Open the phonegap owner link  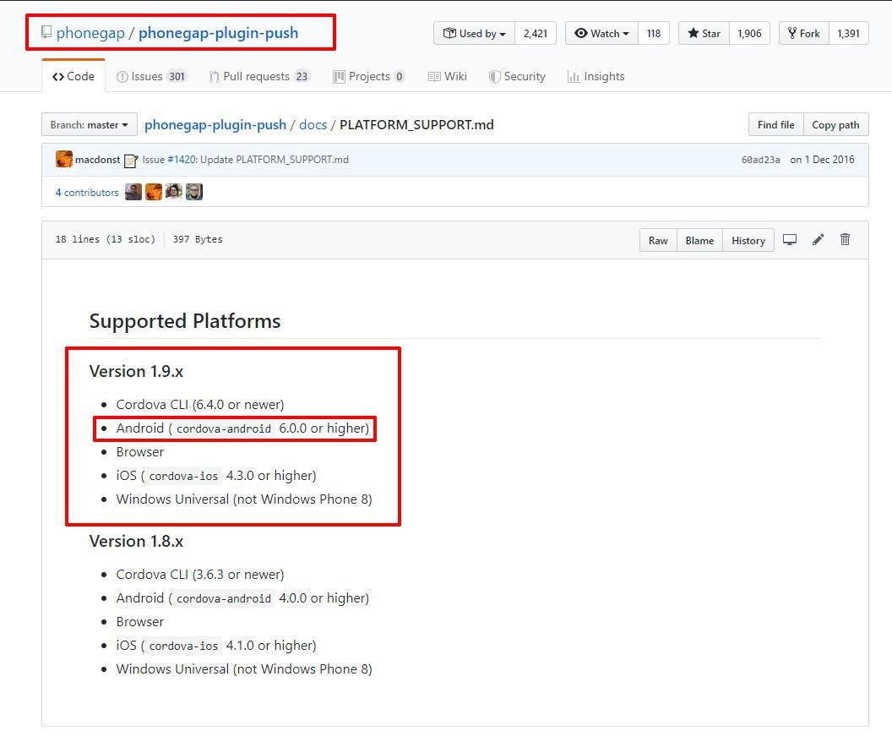point(90,33)
